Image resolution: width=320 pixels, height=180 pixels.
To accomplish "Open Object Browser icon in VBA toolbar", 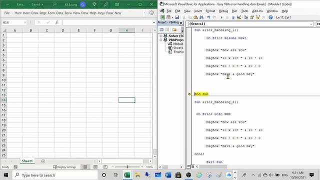I will [258, 17].
